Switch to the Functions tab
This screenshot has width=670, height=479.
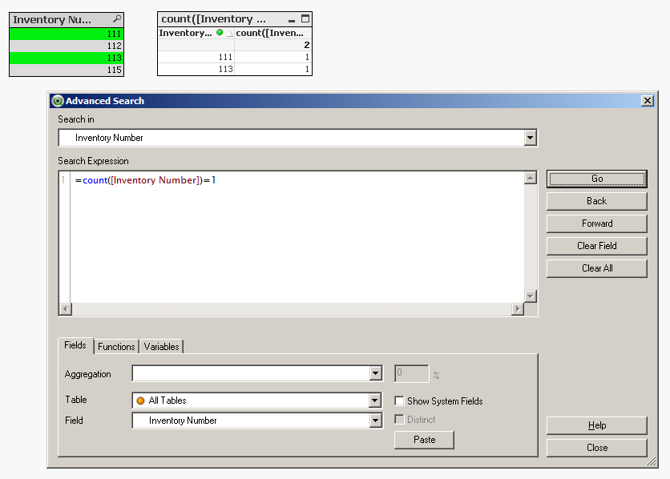coord(116,347)
